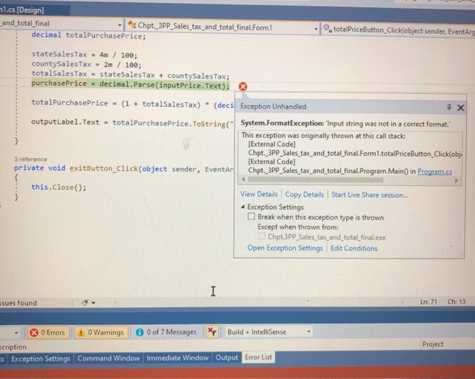475x379 pixels.
Task: Switch to the Immediate Window tab
Action: point(178,358)
